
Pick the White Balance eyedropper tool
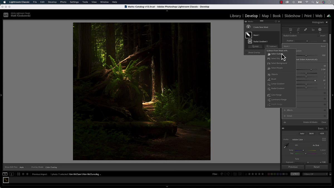tap(286, 146)
